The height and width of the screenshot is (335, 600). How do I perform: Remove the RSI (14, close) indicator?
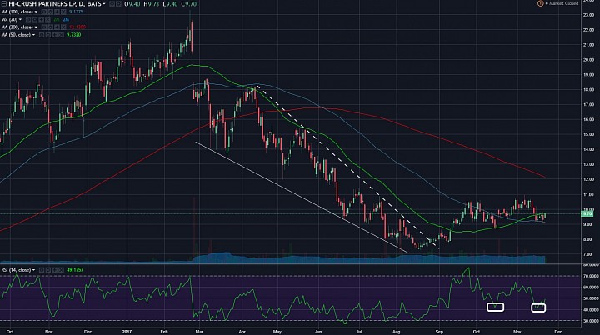(61, 270)
